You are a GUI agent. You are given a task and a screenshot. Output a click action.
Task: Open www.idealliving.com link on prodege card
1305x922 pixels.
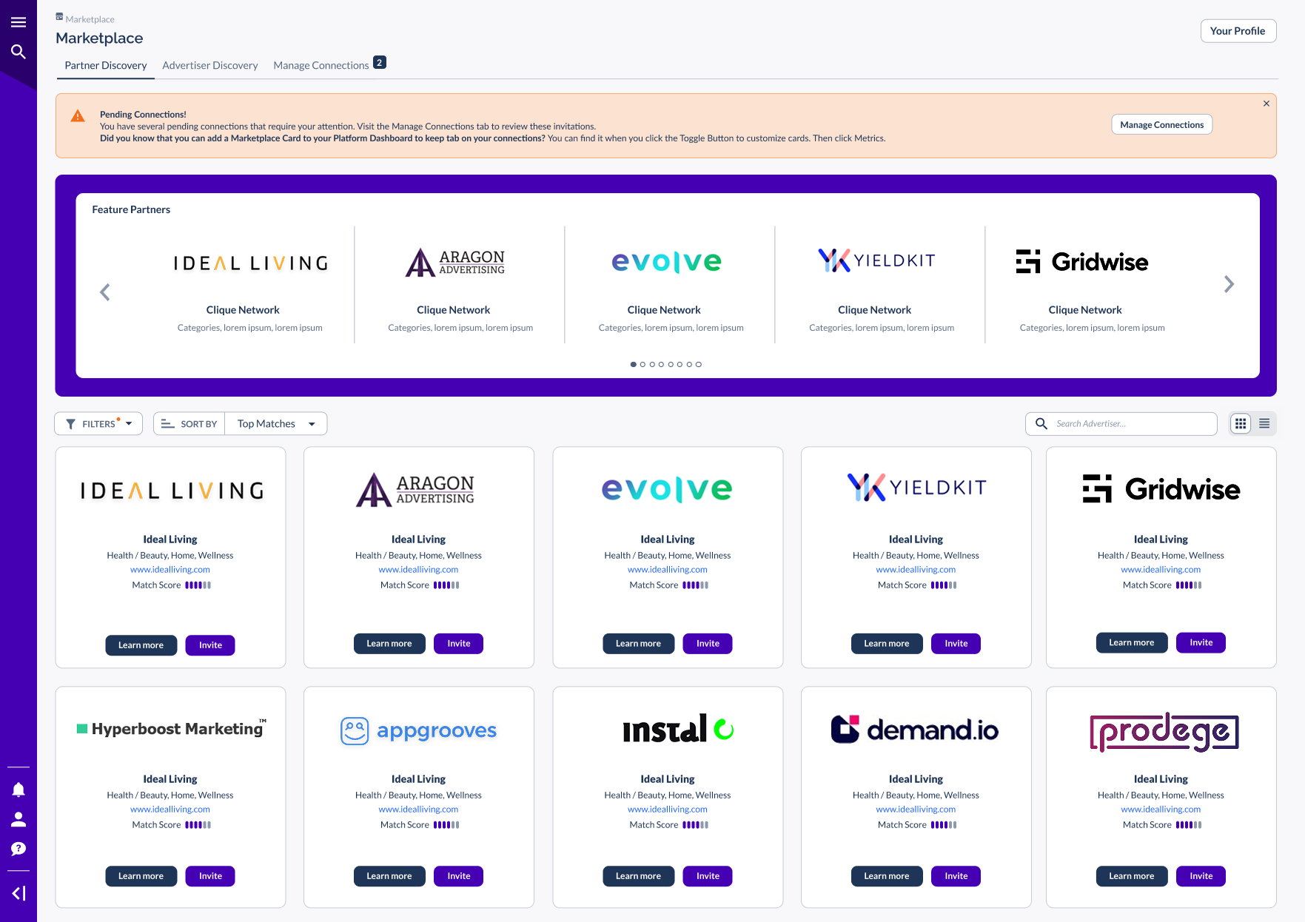click(1161, 810)
